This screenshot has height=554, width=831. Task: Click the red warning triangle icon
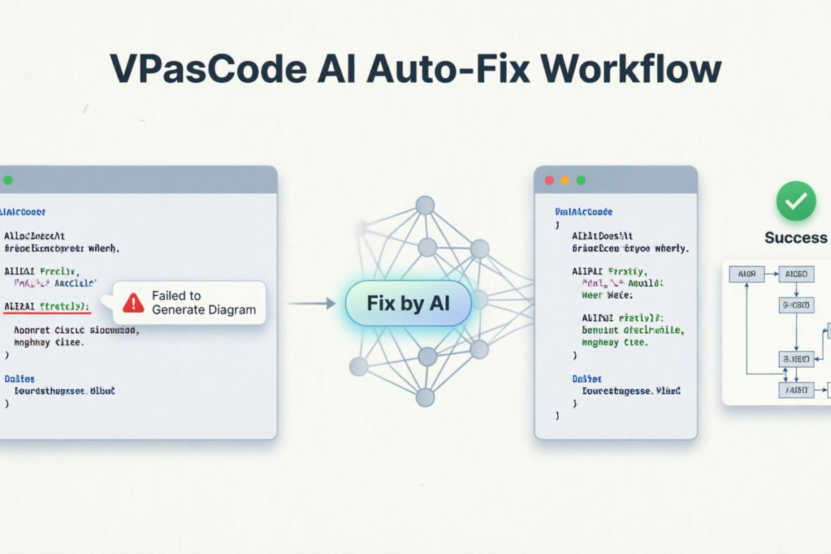(x=133, y=303)
